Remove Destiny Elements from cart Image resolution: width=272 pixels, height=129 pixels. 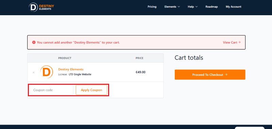tap(33, 73)
